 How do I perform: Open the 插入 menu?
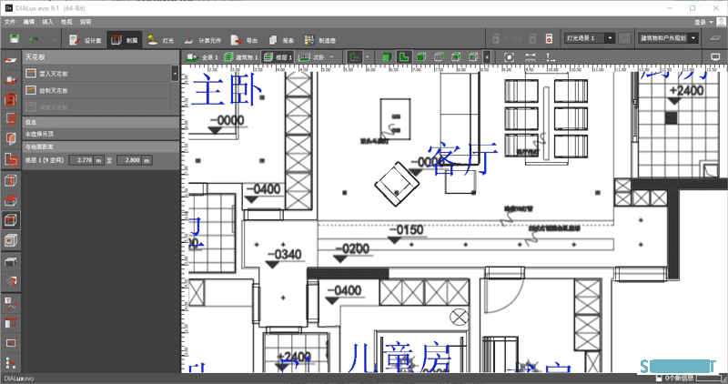pos(47,22)
